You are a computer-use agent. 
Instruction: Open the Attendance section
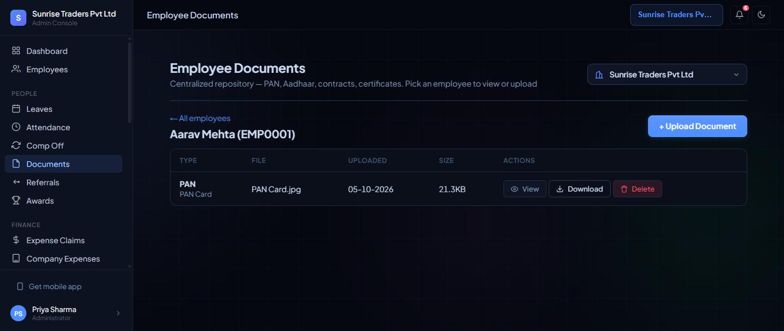[63, 127]
